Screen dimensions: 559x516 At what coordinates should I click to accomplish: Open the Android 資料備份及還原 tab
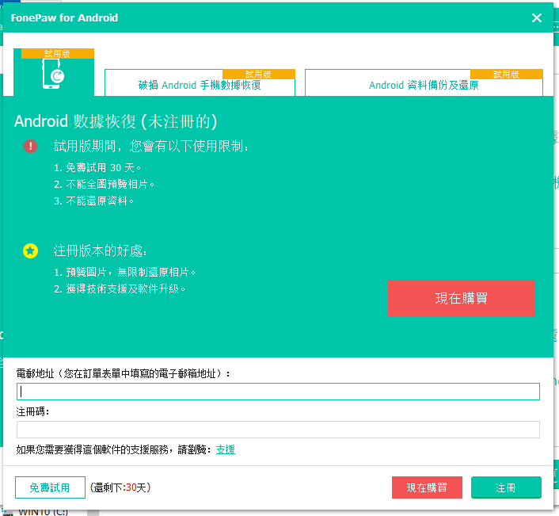pos(424,83)
